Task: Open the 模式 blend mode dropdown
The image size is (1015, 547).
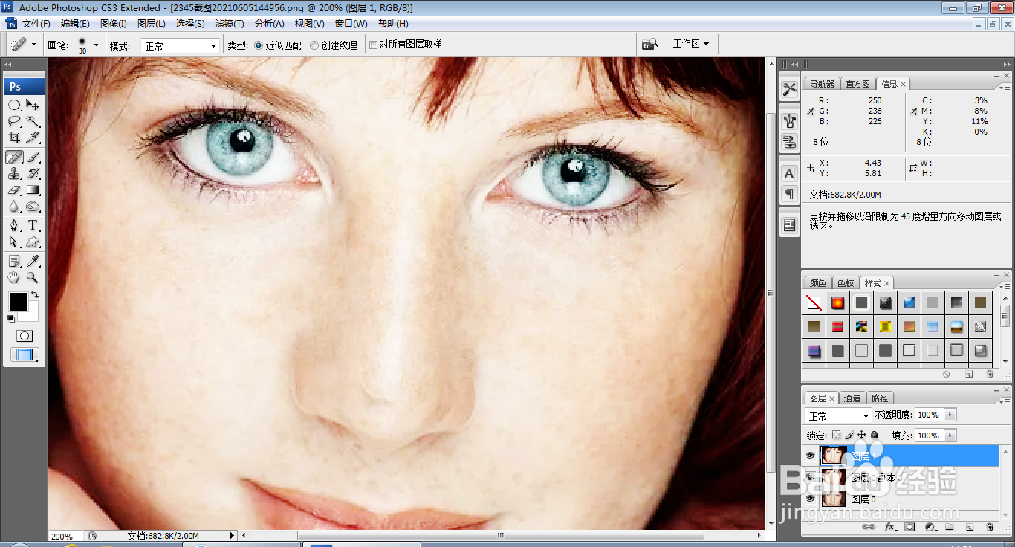Action: coord(181,45)
